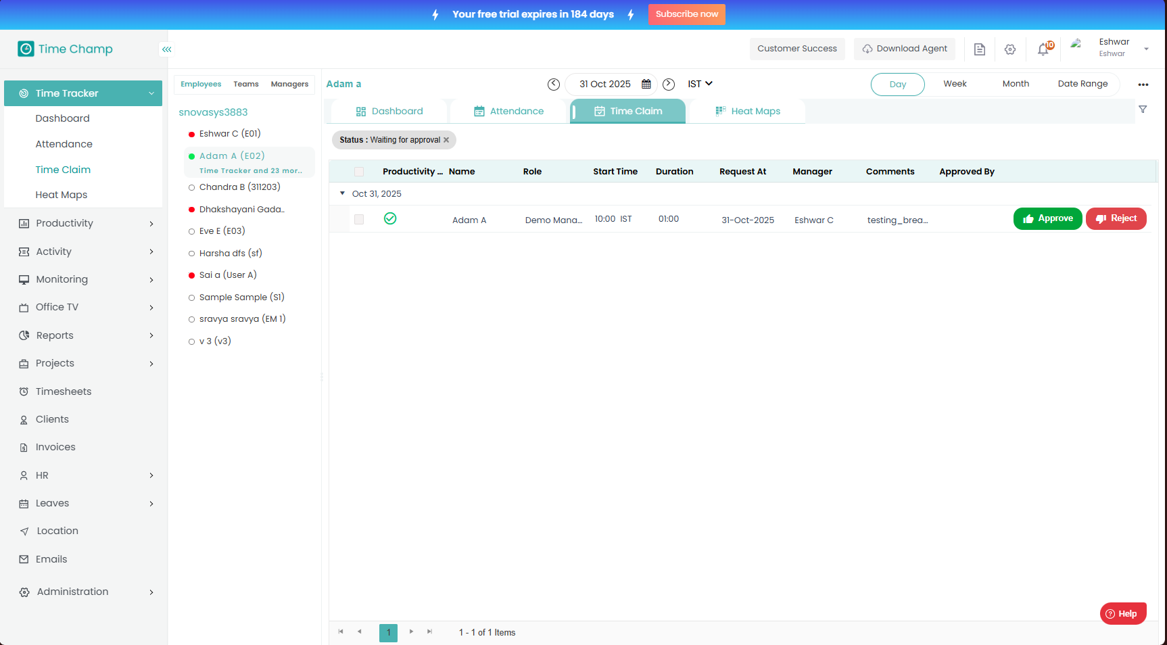Switch to the Managers tab

[289, 84]
